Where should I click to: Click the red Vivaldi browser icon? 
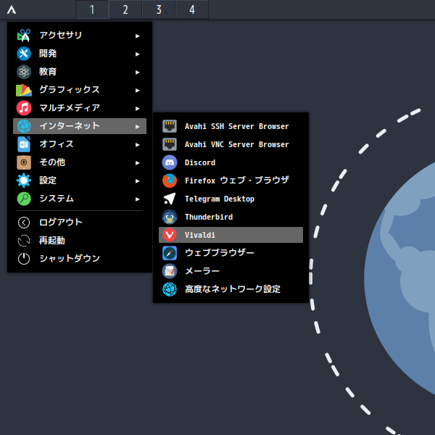[x=170, y=235]
